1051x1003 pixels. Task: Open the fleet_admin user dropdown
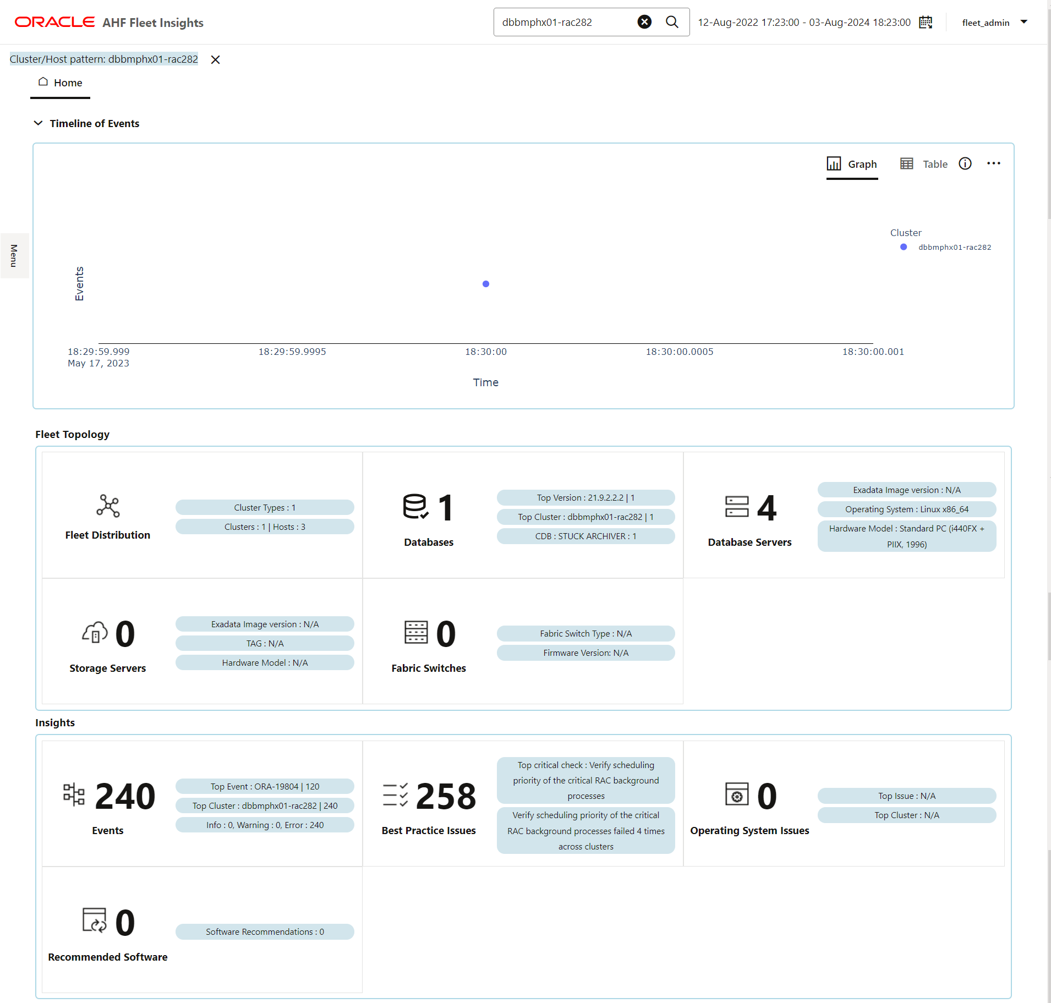click(x=994, y=23)
